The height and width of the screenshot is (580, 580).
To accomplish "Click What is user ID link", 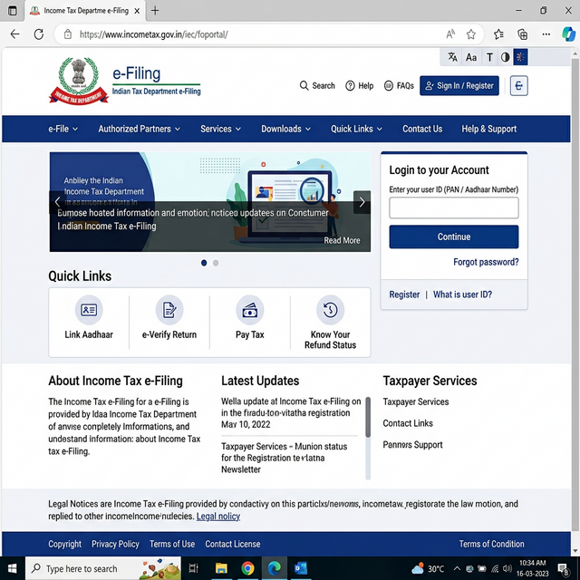I will pos(462,295).
